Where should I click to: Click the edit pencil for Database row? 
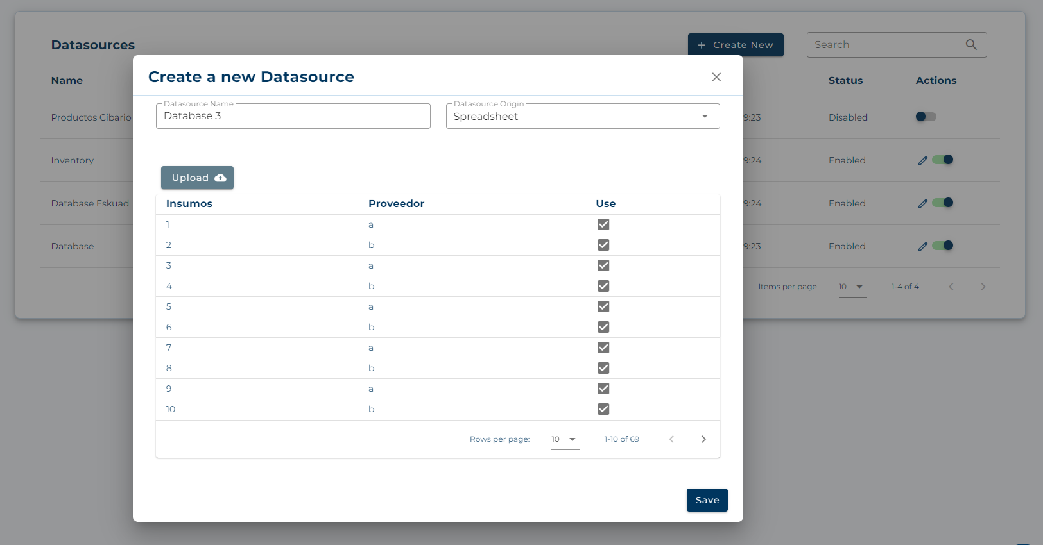(x=922, y=246)
